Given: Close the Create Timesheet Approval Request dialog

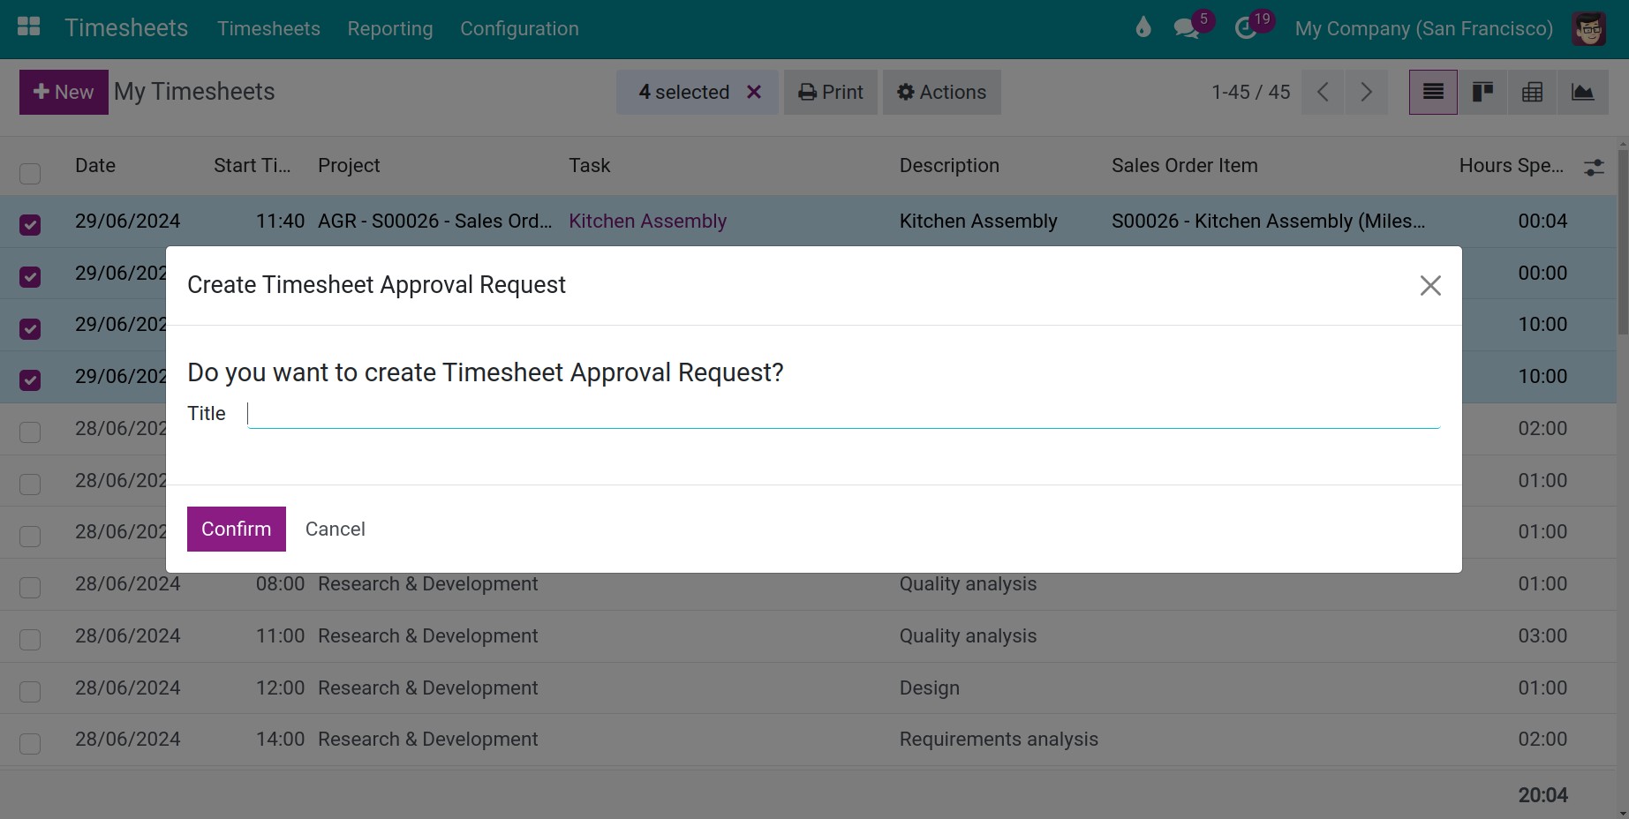Looking at the screenshot, I should [x=1430, y=285].
